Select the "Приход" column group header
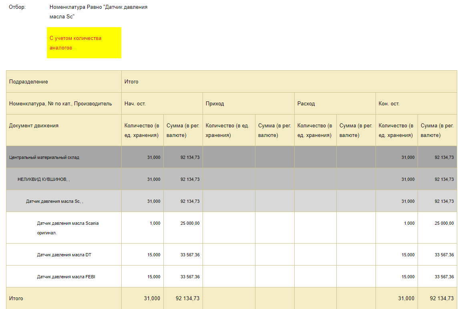 [x=215, y=103]
